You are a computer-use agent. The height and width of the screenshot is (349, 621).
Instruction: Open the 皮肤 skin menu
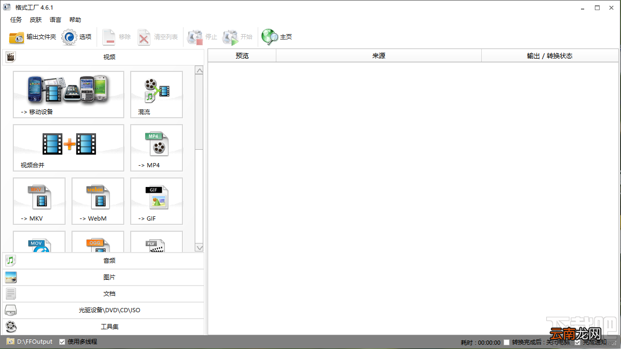click(36, 20)
